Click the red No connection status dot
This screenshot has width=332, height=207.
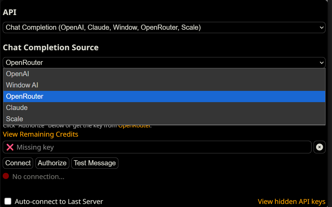[x=6, y=176]
